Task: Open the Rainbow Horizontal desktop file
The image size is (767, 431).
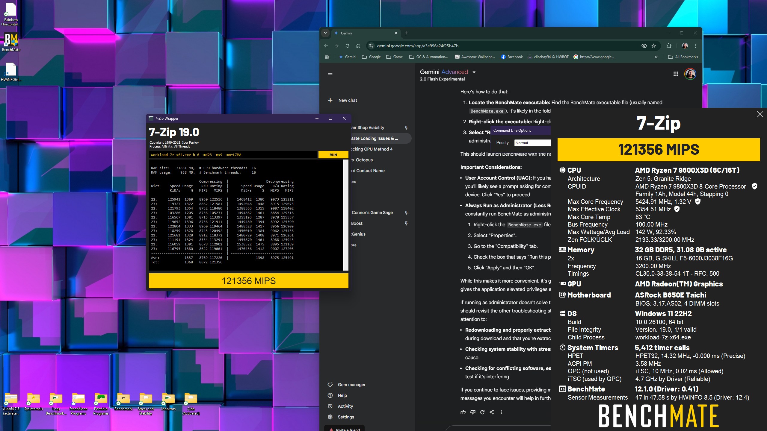Action: click(x=11, y=14)
